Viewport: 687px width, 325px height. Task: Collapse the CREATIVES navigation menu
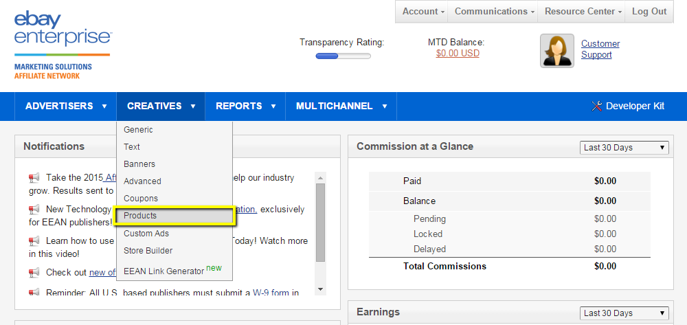click(x=161, y=106)
